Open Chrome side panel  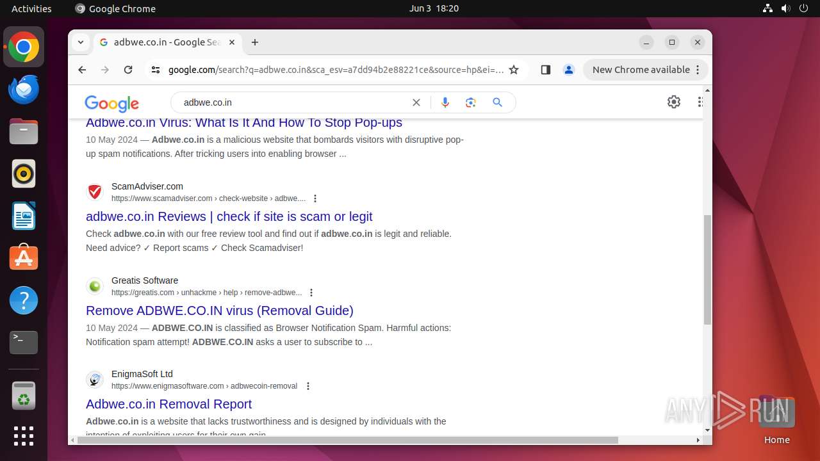[546, 70]
